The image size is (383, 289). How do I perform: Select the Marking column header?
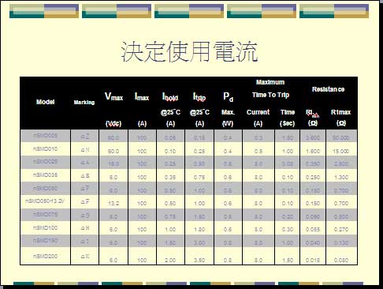coord(84,103)
